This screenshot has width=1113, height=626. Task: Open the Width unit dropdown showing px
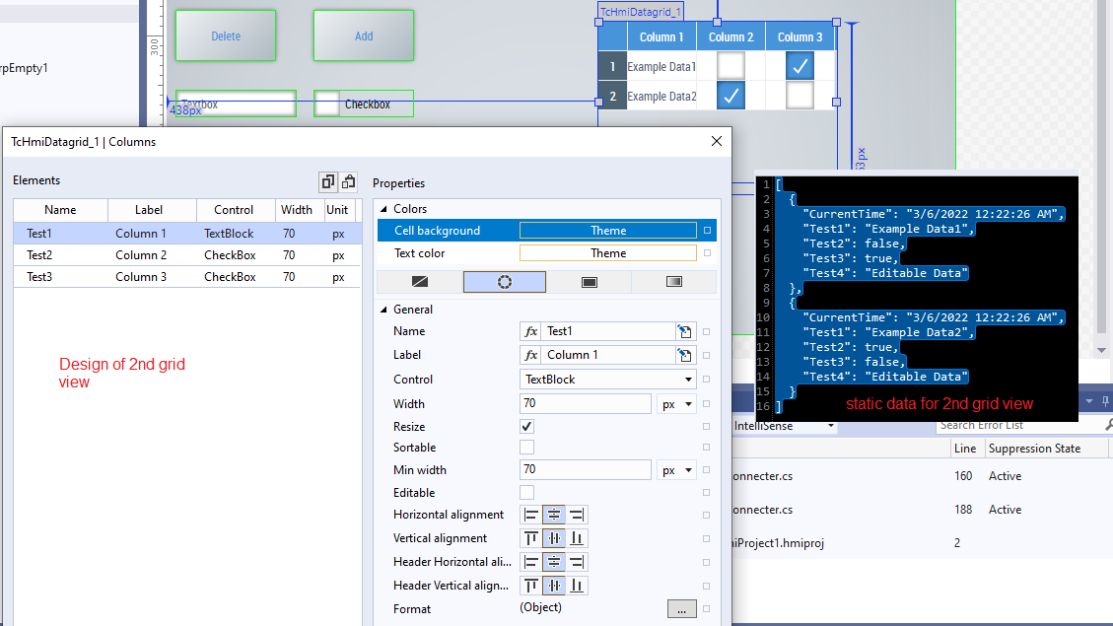676,403
